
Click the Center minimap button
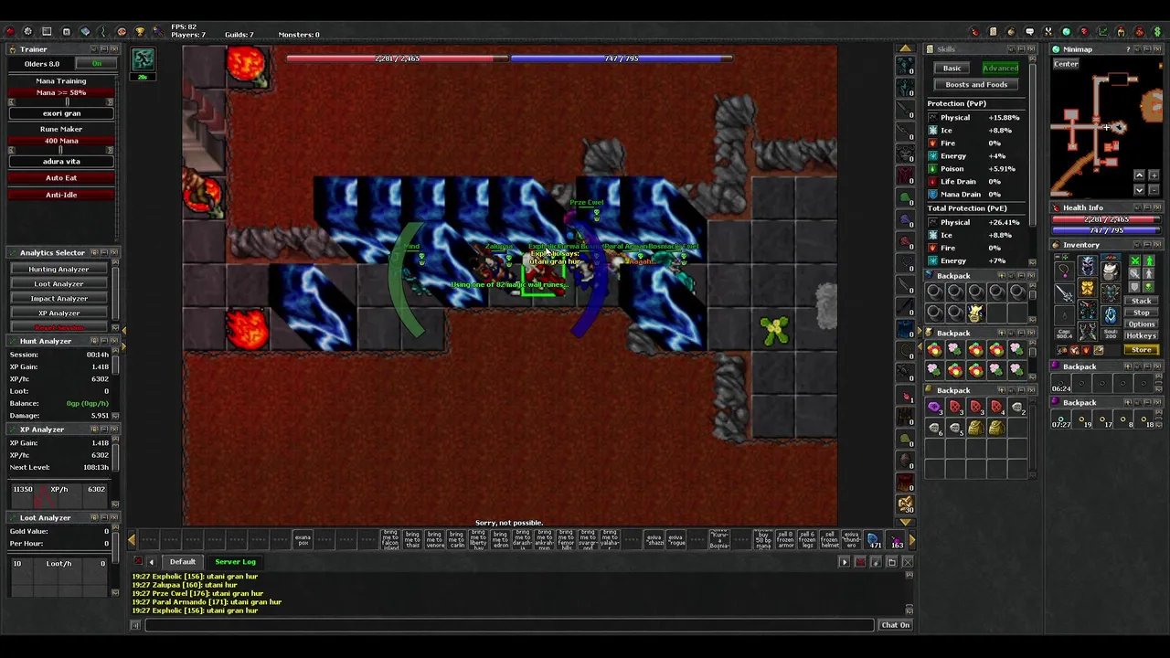point(1066,64)
